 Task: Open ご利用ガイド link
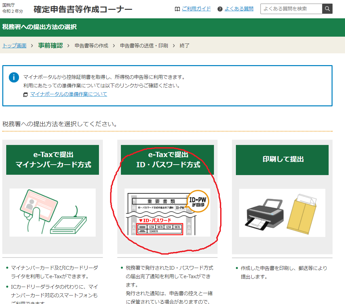196,9
